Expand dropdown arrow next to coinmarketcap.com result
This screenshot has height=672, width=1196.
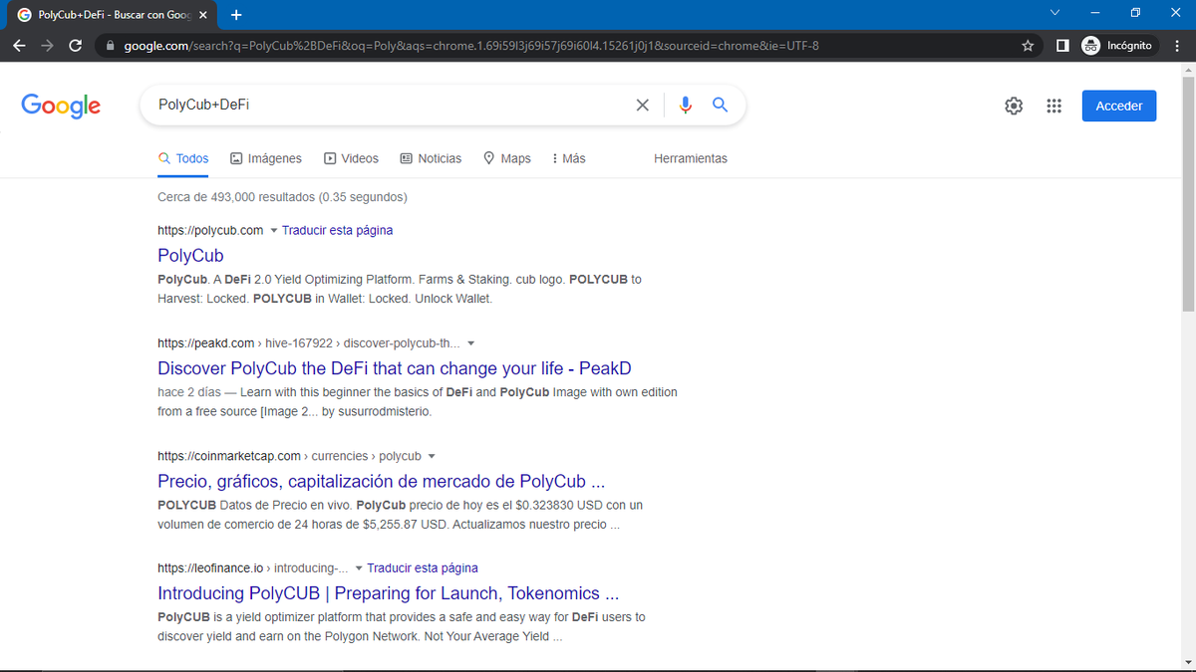[432, 457]
